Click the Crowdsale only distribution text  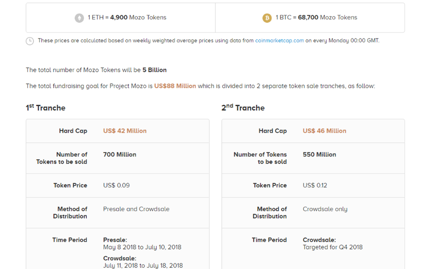tap(325, 209)
